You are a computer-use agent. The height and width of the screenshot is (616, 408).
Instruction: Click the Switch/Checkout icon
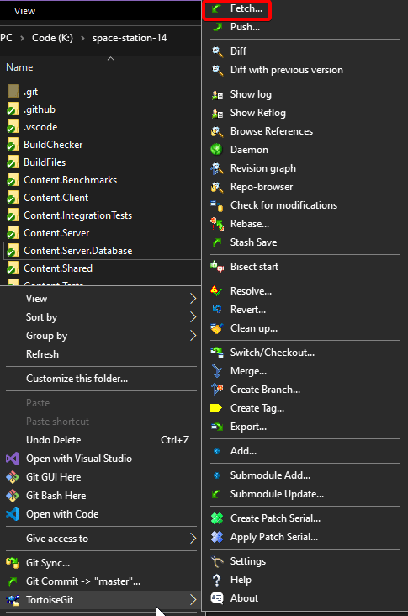tap(217, 353)
